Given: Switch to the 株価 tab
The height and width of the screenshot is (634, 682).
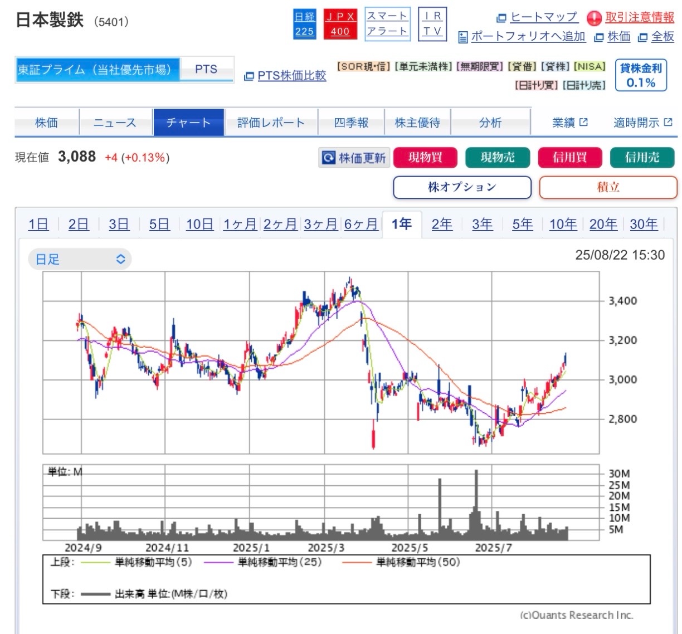Looking at the screenshot, I should (x=47, y=123).
